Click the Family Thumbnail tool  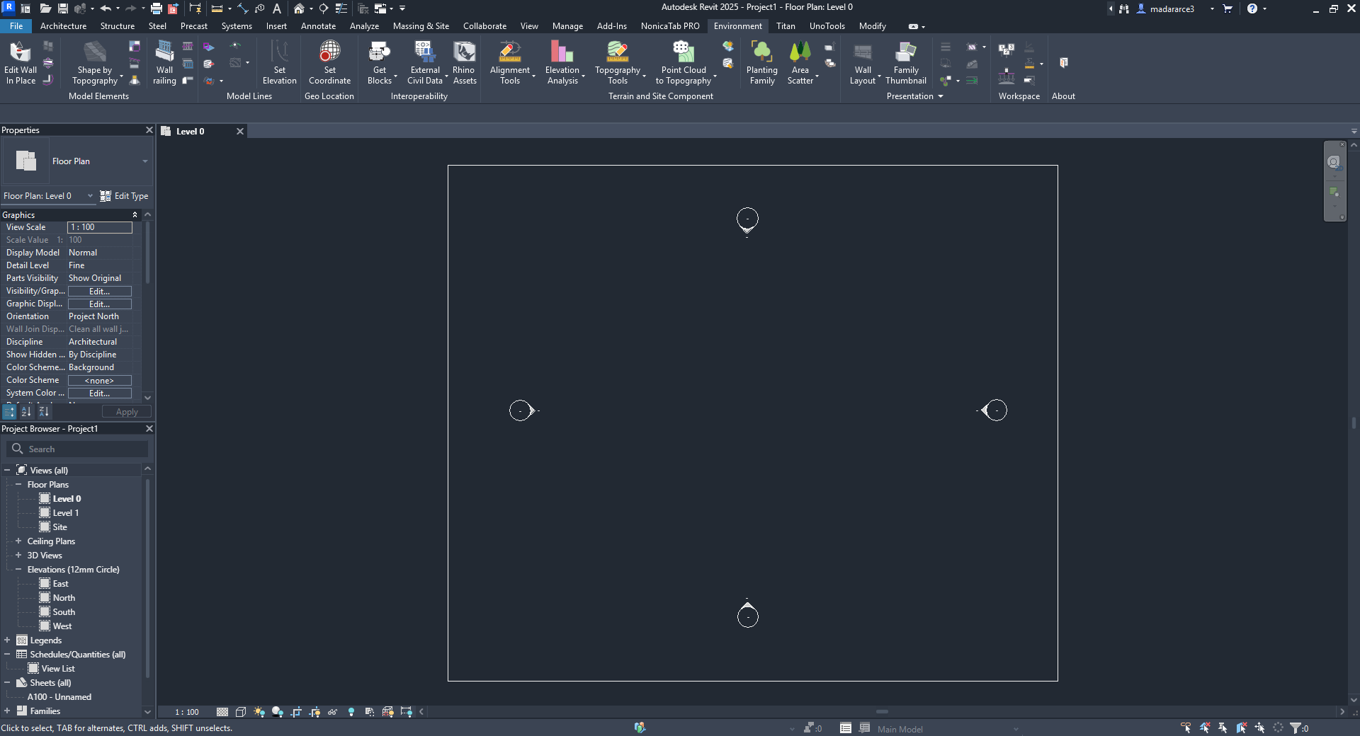tap(906, 62)
